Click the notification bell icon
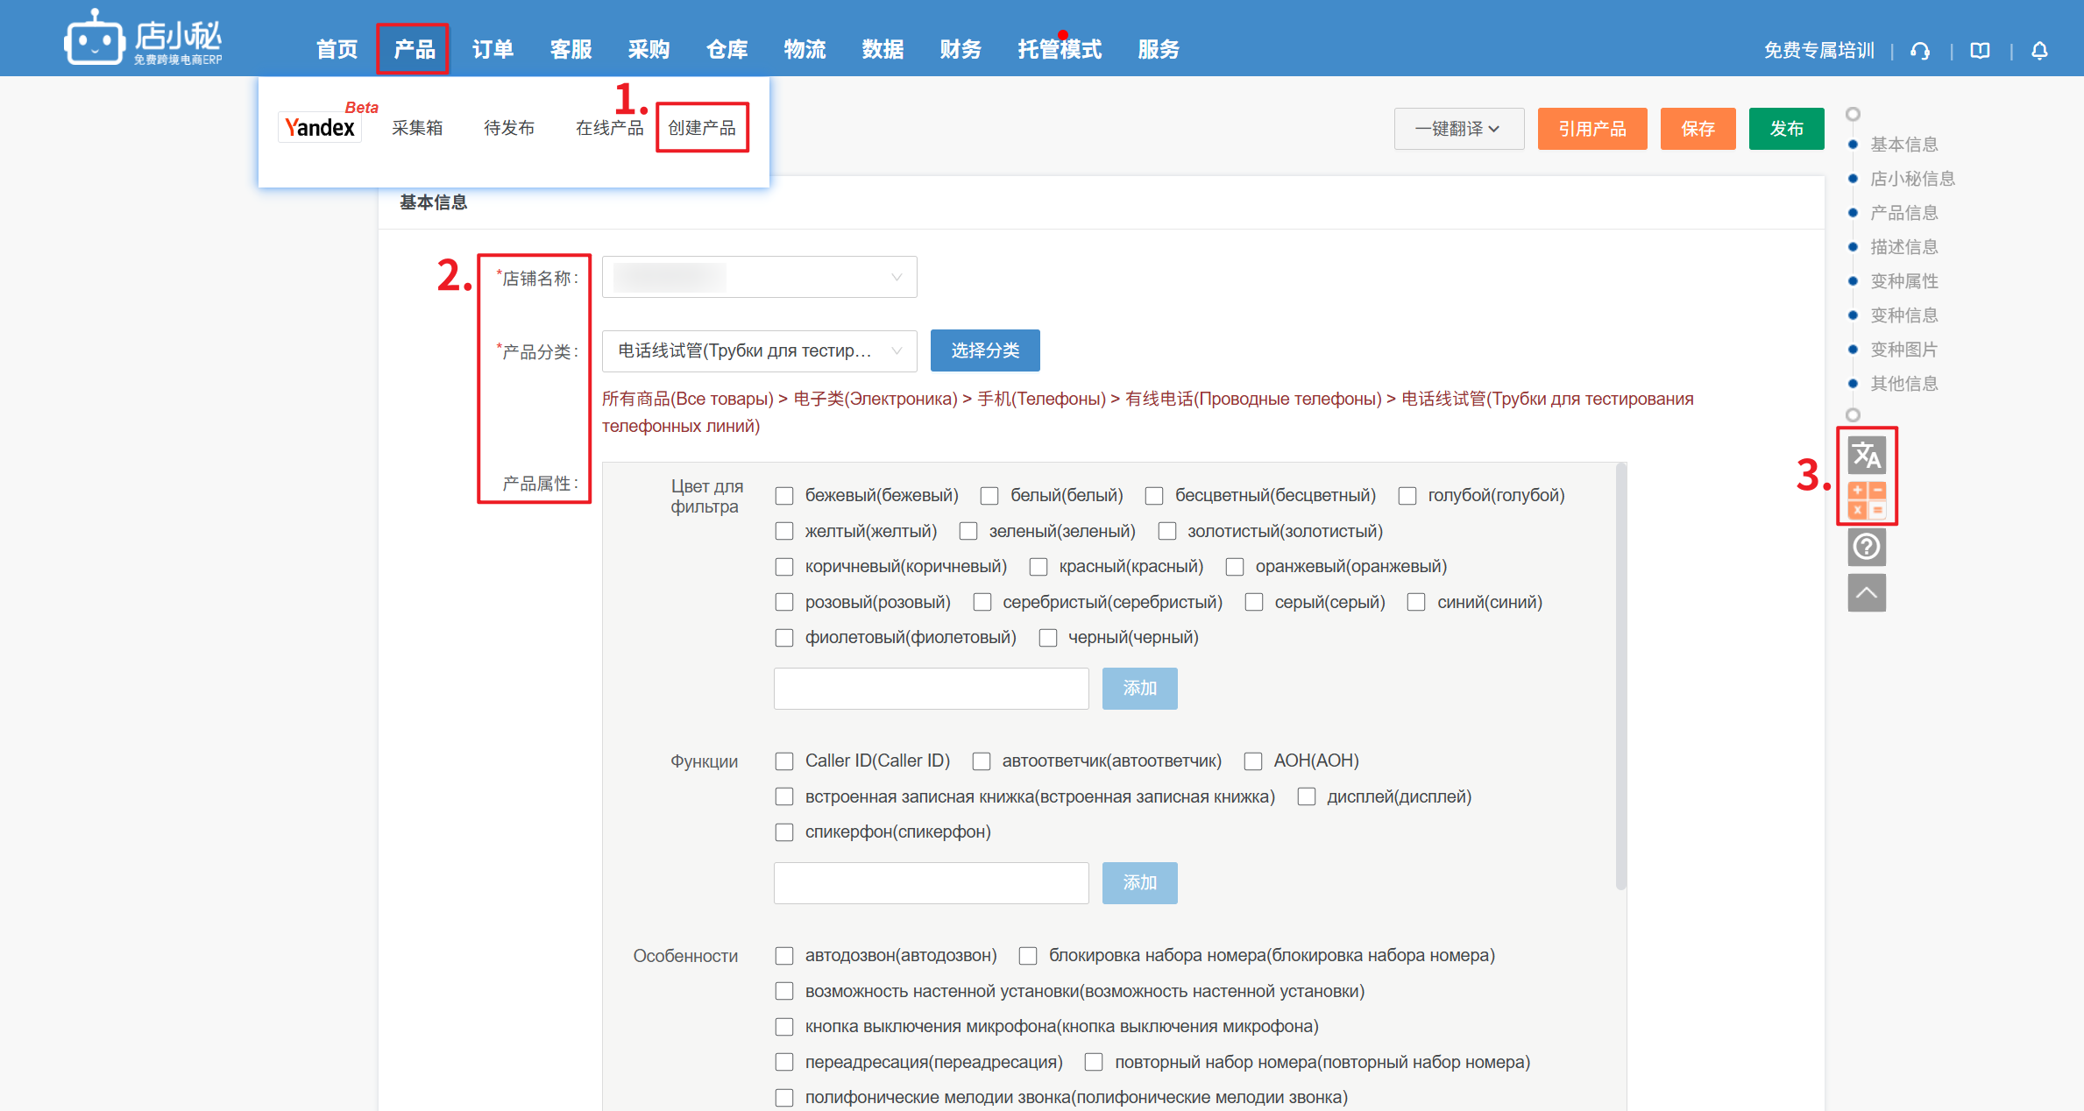This screenshot has width=2084, height=1111. click(2039, 51)
